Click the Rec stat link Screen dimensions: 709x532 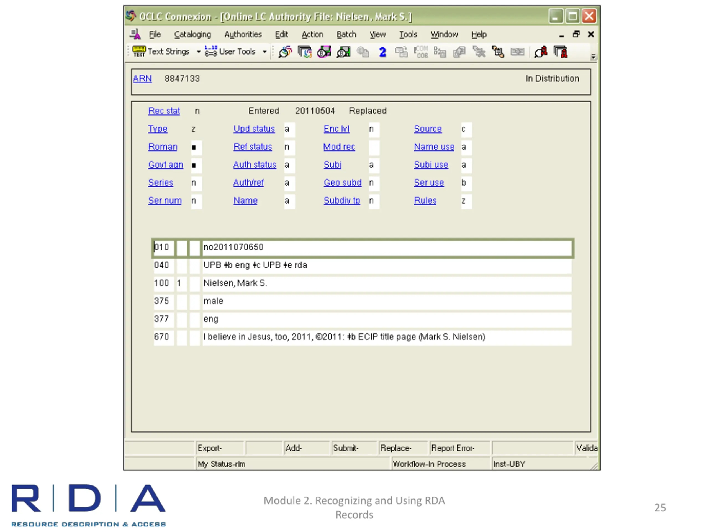point(164,111)
